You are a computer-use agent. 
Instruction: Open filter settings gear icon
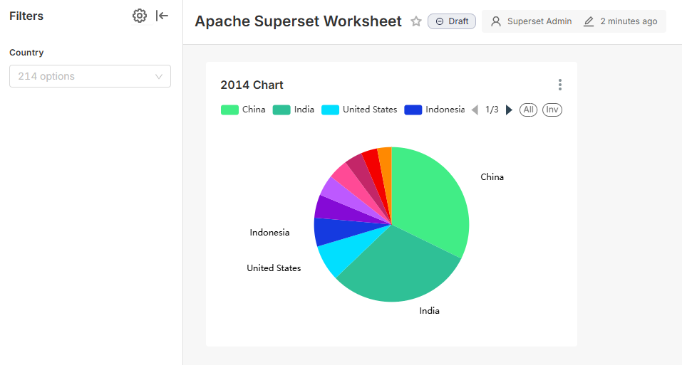pos(139,16)
